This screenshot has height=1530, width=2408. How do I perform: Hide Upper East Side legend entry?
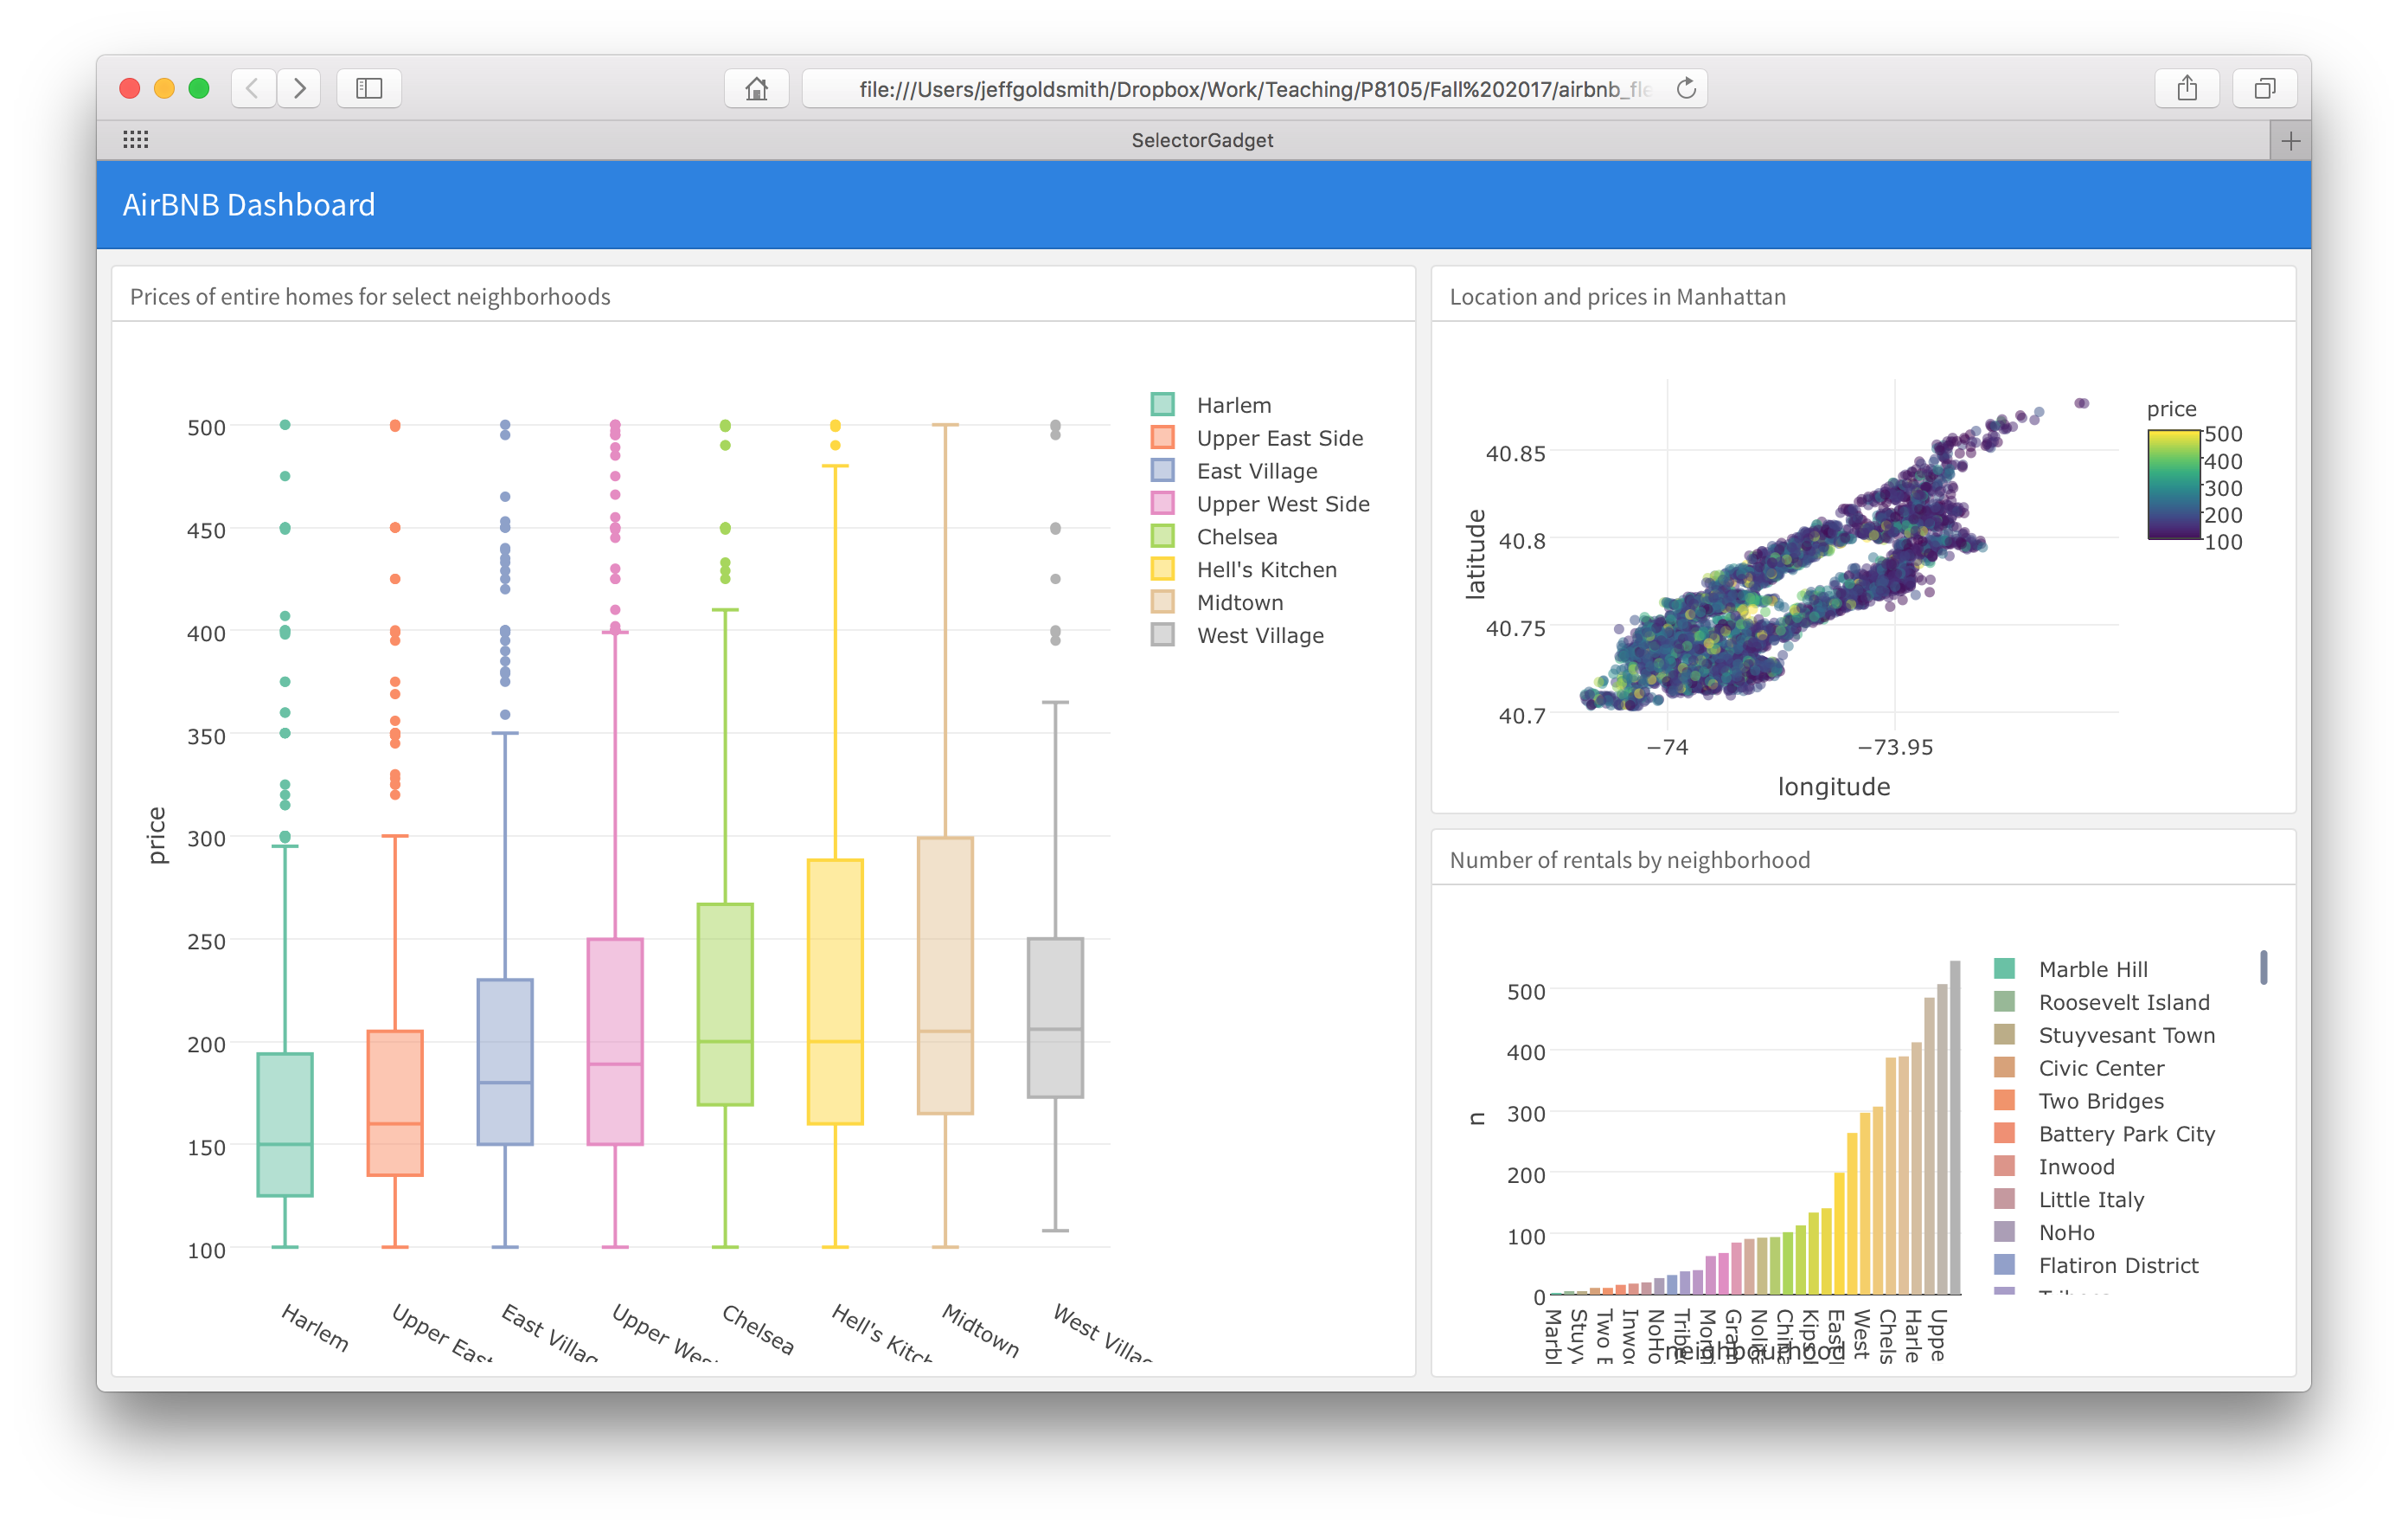click(x=1279, y=438)
